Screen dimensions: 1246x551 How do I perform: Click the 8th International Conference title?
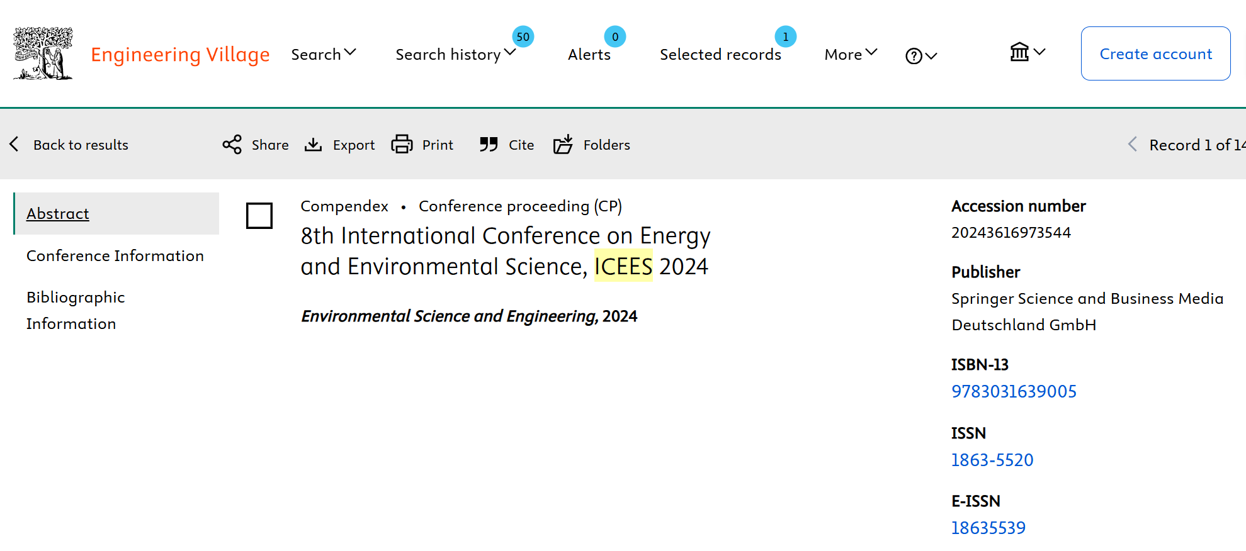[506, 251]
